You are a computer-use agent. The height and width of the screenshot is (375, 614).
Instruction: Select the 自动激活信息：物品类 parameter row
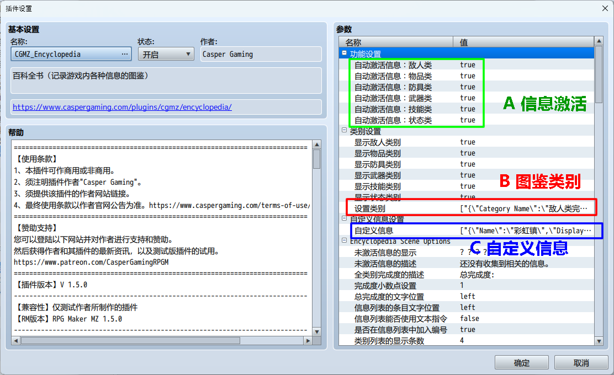467,76
